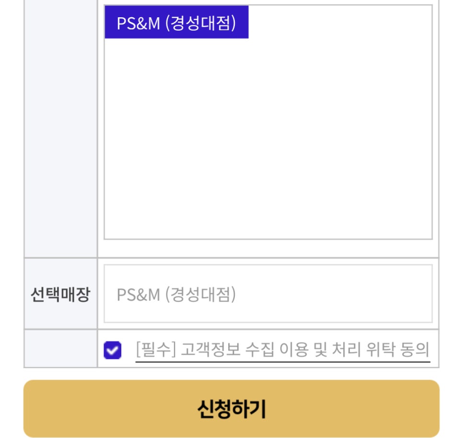Select PS&M (경성대점) in the store list

(x=176, y=23)
